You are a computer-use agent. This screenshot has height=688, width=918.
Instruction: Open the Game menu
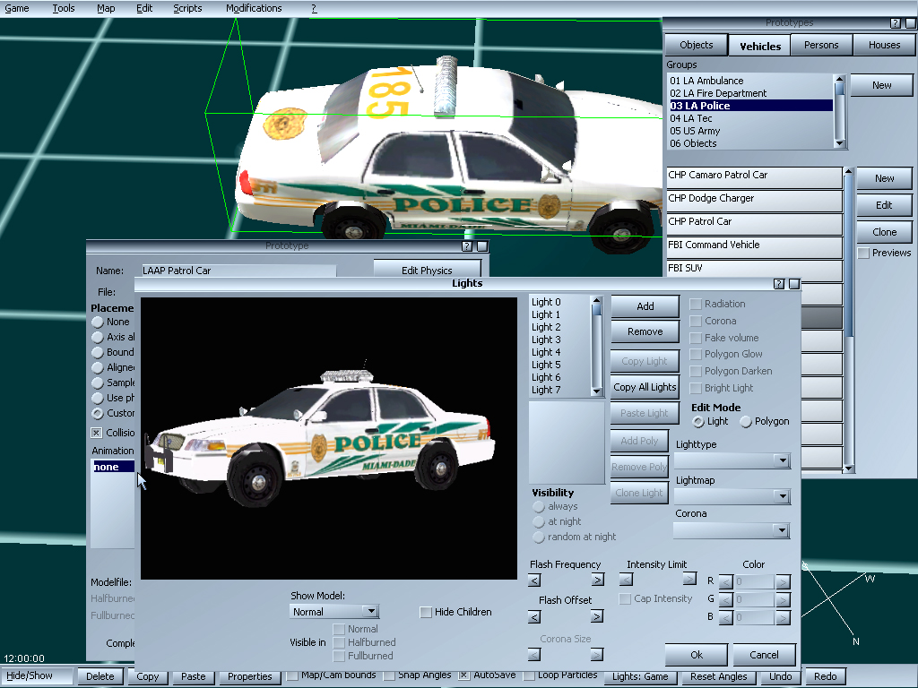click(x=17, y=8)
